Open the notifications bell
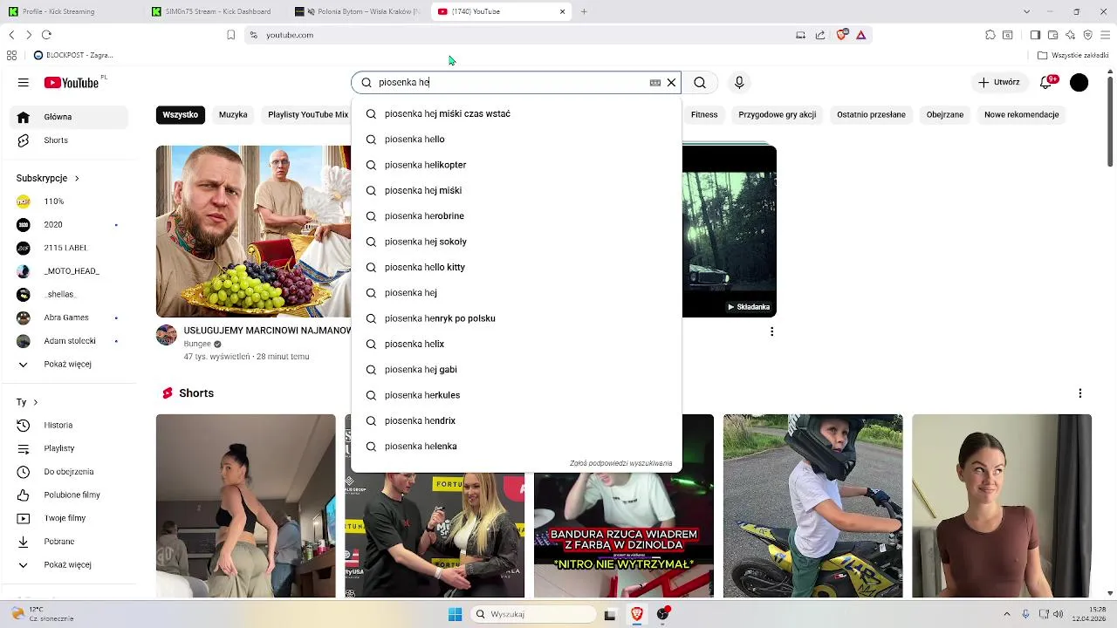The image size is (1117, 628). 1046,83
